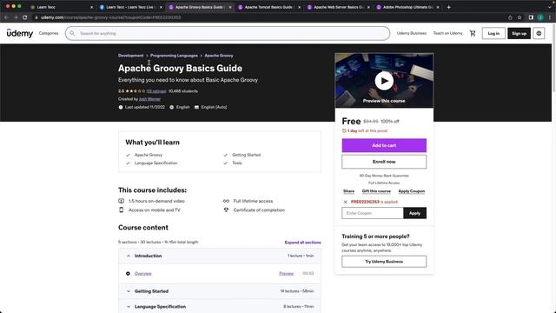Screen dimensions: 556x313
Task: Bookmark this page with star icon
Action: coord(520,17)
